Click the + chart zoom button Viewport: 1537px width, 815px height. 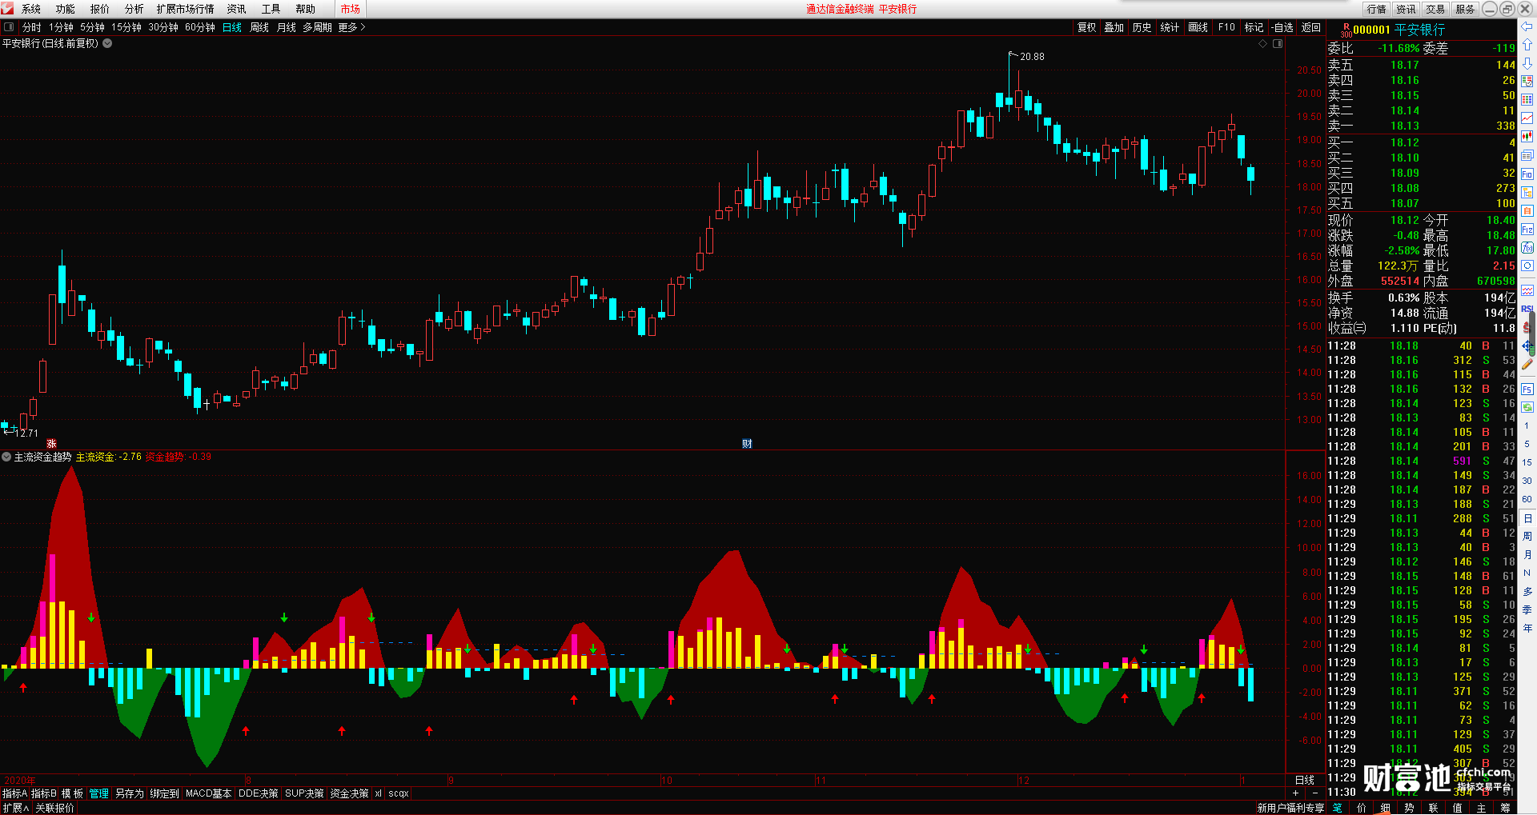[x=1296, y=793]
